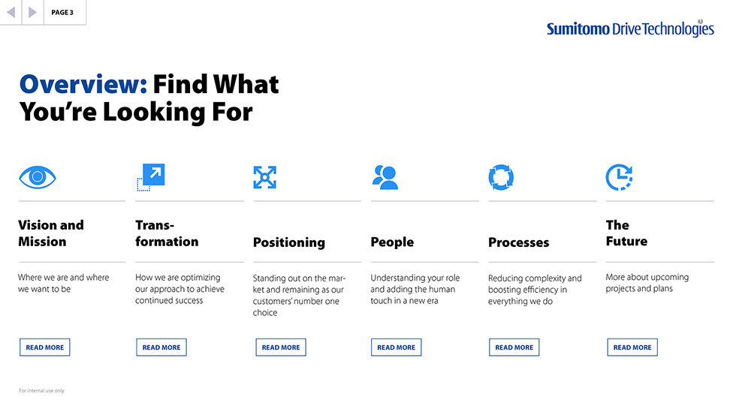The width and height of the screenshot is (733, 412).
Task: Select the Positioning heading
Action: coord(289,242)
